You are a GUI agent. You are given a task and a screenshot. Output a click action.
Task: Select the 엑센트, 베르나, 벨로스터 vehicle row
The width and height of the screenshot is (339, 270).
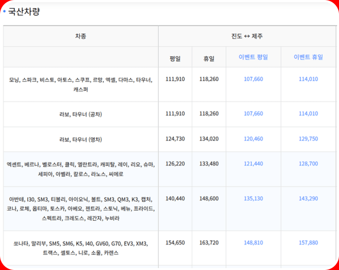[x=80, y=169]
